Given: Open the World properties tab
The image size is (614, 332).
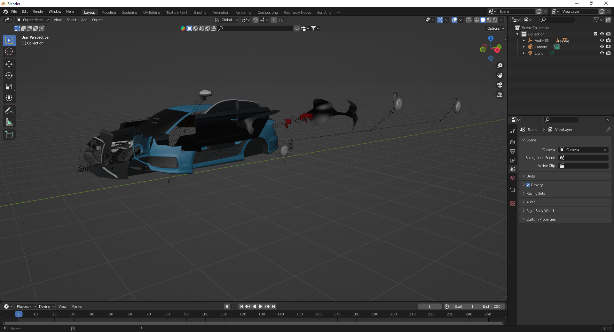Looking at the screenshot, I should point(513,178).
